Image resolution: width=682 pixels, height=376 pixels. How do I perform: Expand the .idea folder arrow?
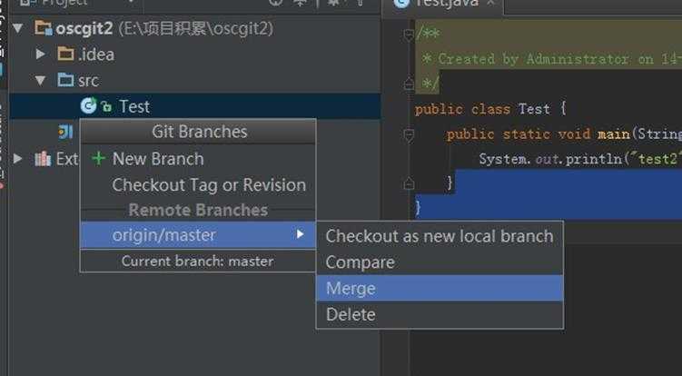pyautogui.click(x=41, y=54)
